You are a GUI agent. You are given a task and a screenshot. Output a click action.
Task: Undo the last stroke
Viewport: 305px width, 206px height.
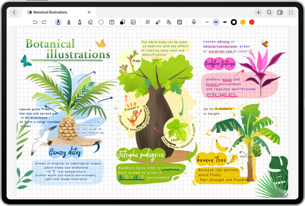pyautogui.click(x=35, y=22)
